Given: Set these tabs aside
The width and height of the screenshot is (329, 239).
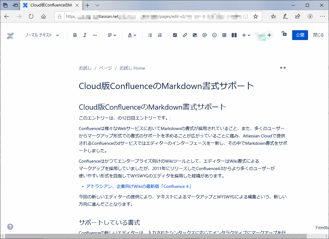Looking at the screenshot, I should [x=15, y=5].
